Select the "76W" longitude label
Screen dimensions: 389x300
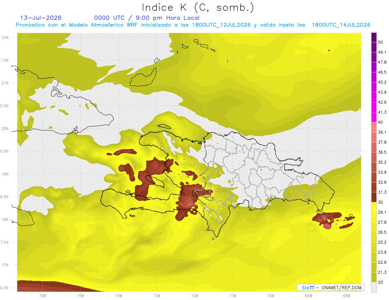click(x=42, y=296)
